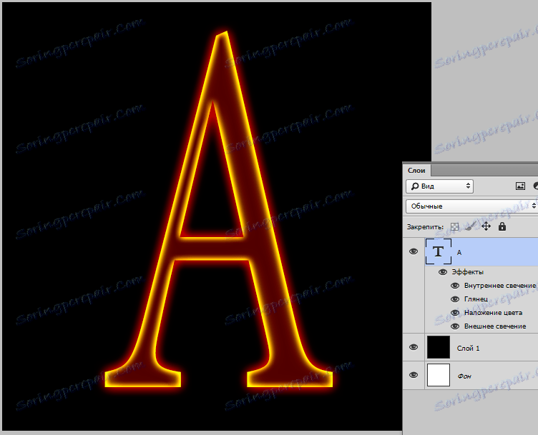Screen dimensions: 538x435
Task: Click the Эффекты label under layer A
Action: [467, 272]
